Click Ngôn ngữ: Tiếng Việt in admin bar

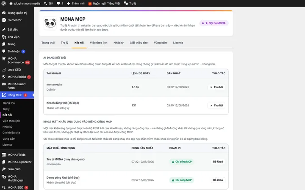click(106, 3)
